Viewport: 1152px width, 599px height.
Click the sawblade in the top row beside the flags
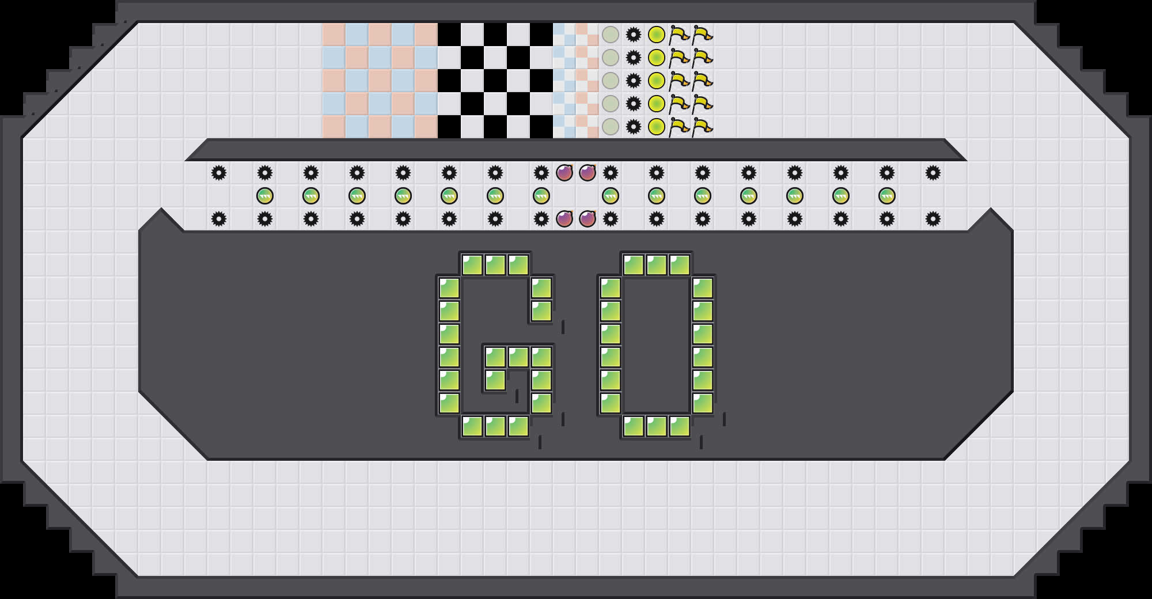click(x=633, y=35)
